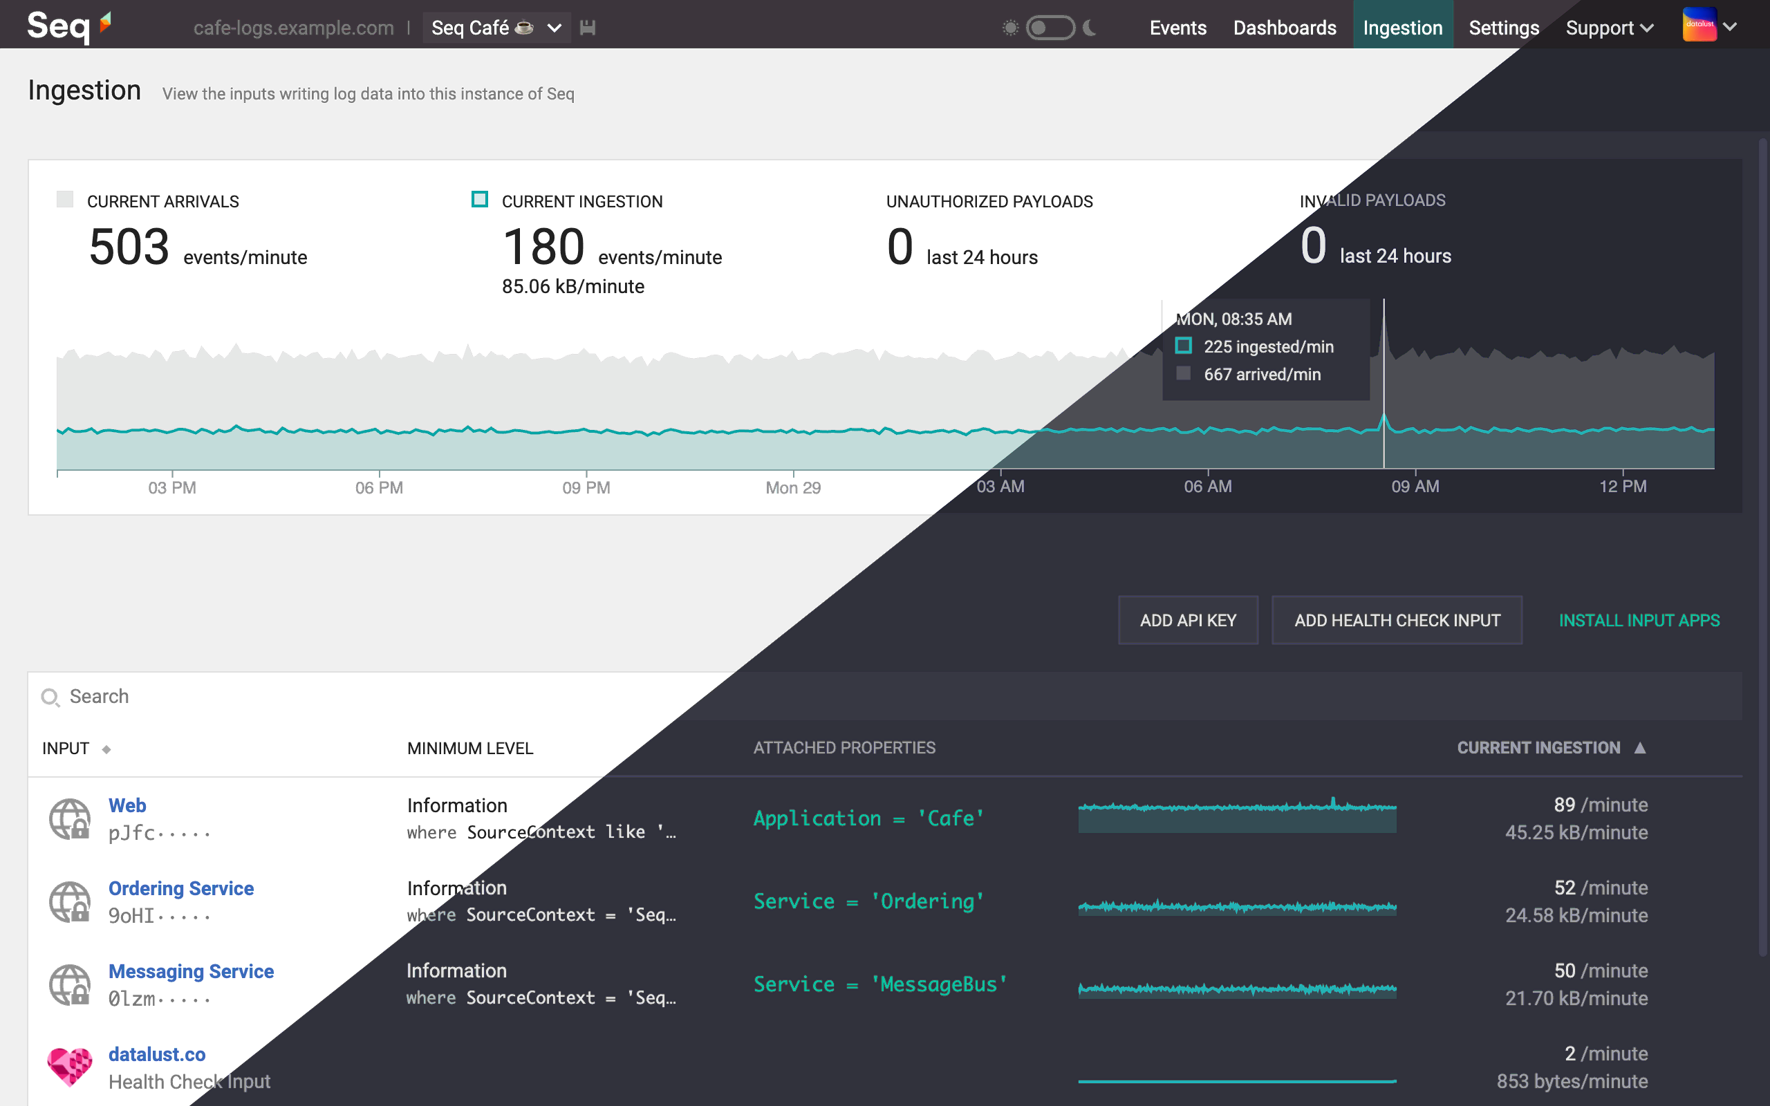1770x1106 pixels.
Task: Click the Web row ingestion sparkline
Action: coord(1237,814)
